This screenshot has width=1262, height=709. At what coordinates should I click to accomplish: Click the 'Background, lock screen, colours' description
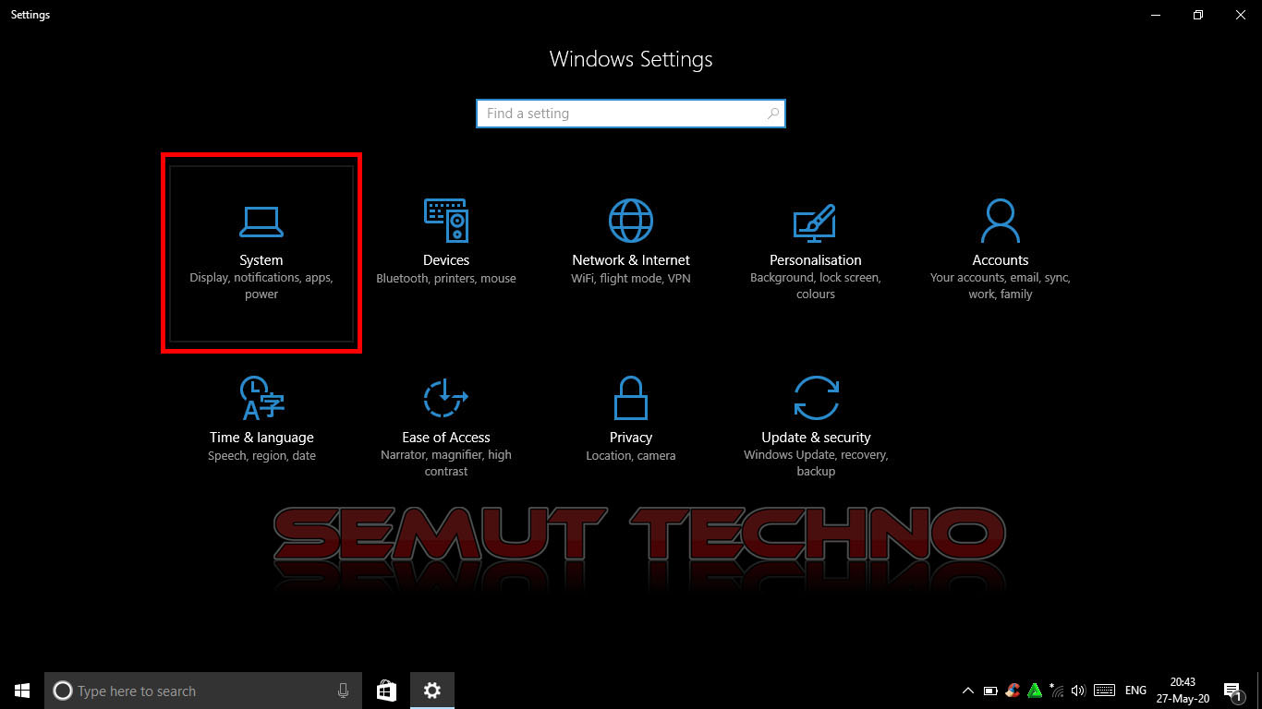pyautogui.click(x=816, y=286)
